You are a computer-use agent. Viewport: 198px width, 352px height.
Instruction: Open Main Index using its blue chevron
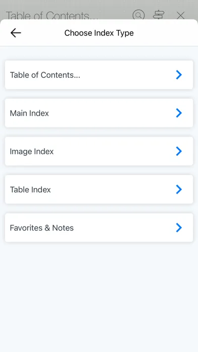(179, 113)
